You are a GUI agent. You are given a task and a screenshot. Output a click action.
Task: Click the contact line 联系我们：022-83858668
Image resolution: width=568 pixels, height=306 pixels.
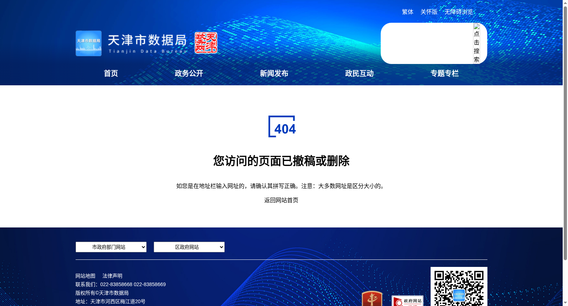coord(121,284)
